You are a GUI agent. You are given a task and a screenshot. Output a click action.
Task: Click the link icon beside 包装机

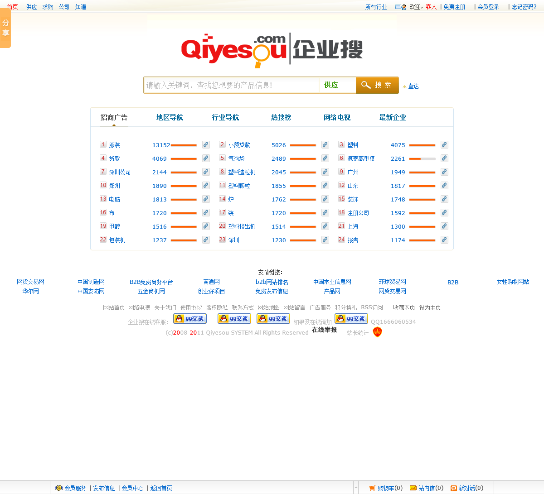(206, 240)
